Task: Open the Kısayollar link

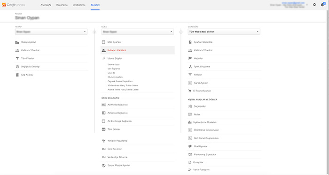Action: 198,162
